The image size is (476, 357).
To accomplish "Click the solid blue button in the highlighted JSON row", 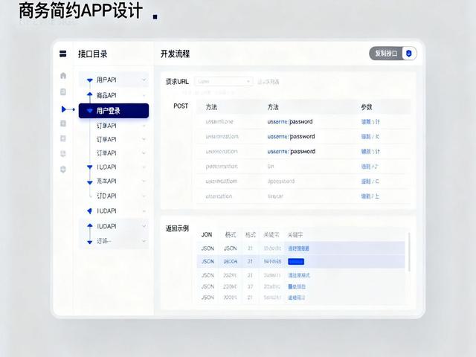I will click(296, 261).
